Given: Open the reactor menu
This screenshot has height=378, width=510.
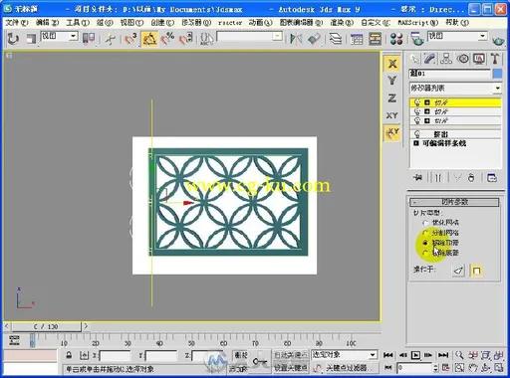Looking at the screenshot, I should point(230,23).
